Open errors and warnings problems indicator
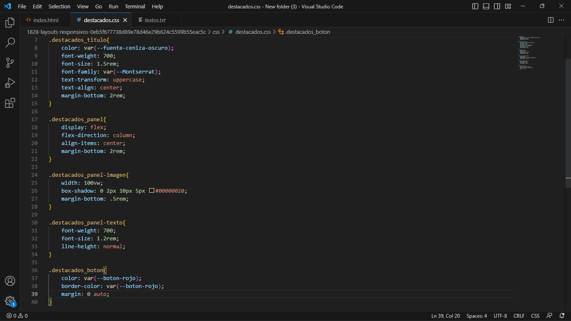Screen dimensions: 571x321 click(x=17, y=316)
